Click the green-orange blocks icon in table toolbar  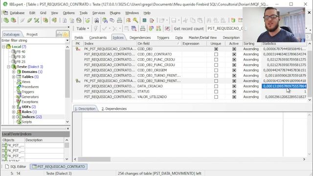[158, 28]
